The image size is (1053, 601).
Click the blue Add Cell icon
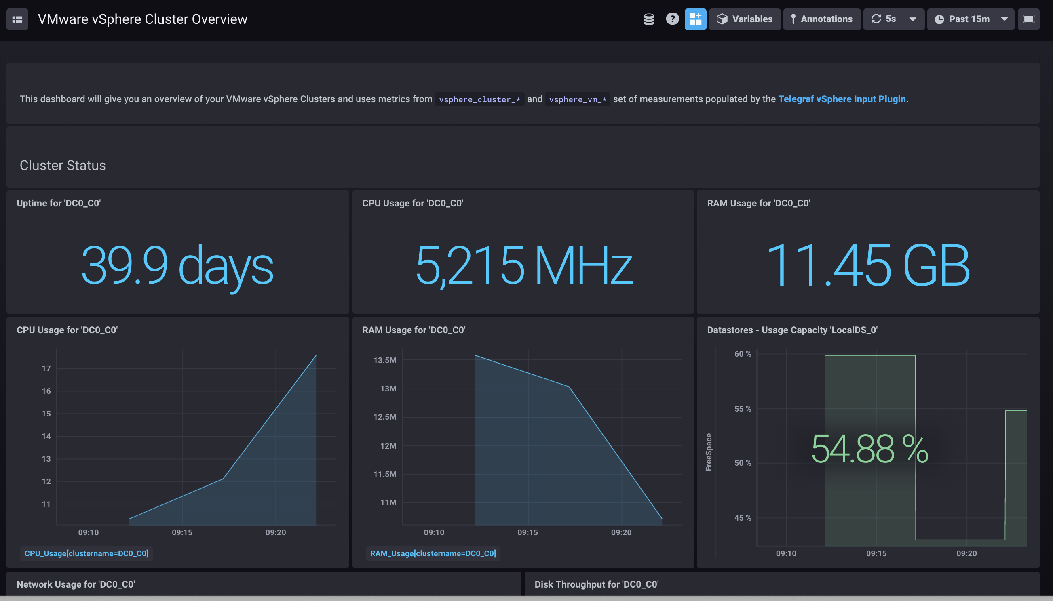point(695,19)
